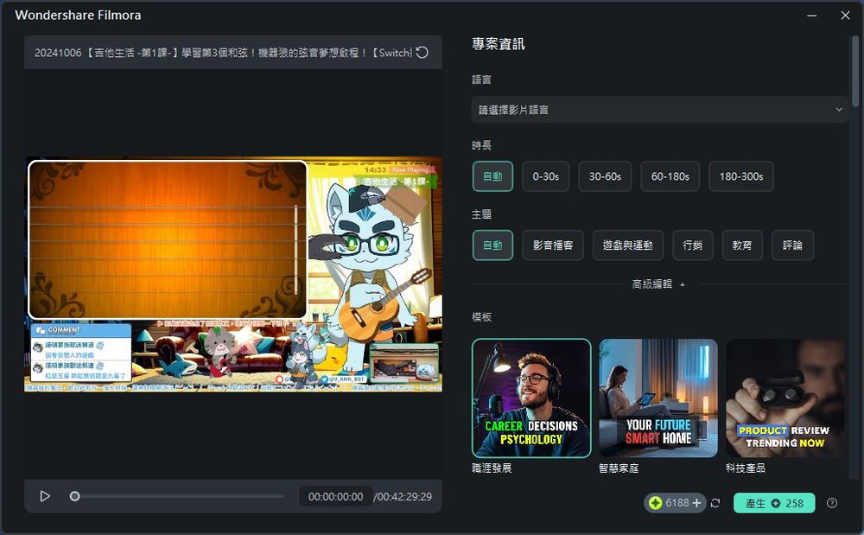Play the video preview
The image size is (864, 535).
(x=45, y=496)
